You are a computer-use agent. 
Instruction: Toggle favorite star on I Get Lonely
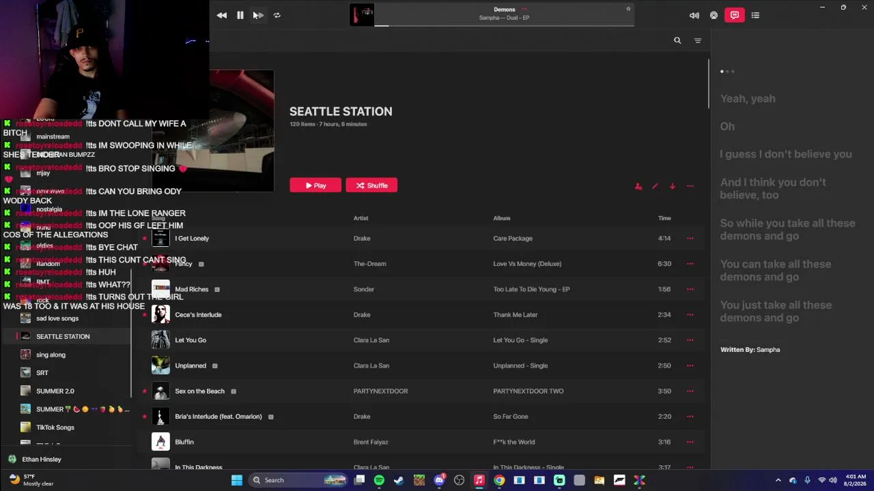click(x=144, y=239)
